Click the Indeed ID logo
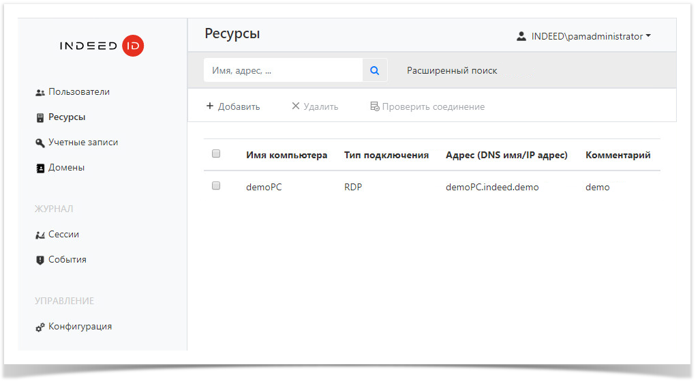Screen dimensions: 700x384 (x=102, y=46)
